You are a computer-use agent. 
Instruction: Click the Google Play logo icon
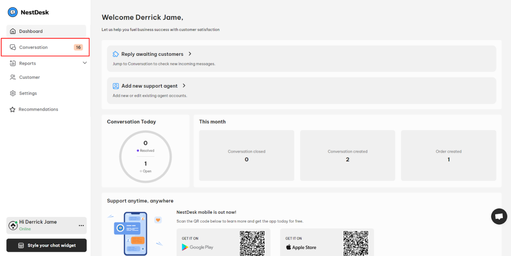pos(185,247)
